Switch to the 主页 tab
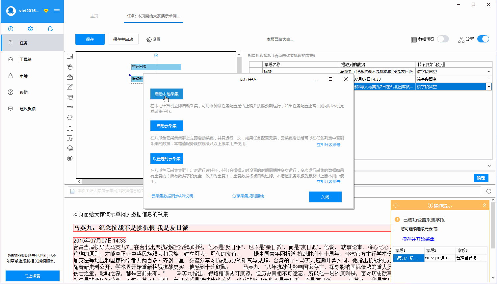 click(94, 16)
